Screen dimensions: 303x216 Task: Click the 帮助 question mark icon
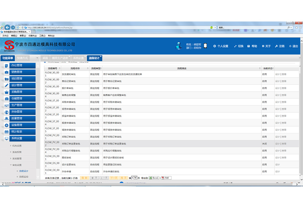[x=248, y=46]
